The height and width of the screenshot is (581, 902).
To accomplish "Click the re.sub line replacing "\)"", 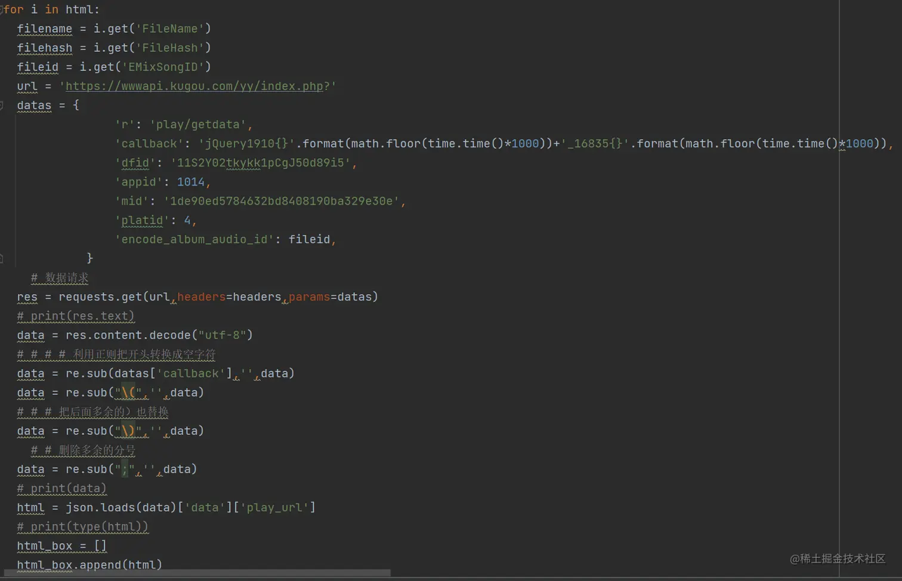I will click(110, 431).
